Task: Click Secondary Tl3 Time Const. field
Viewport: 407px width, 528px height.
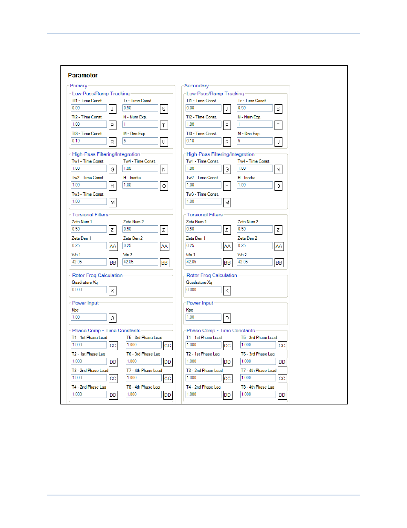Action: (x=203, y=141)
